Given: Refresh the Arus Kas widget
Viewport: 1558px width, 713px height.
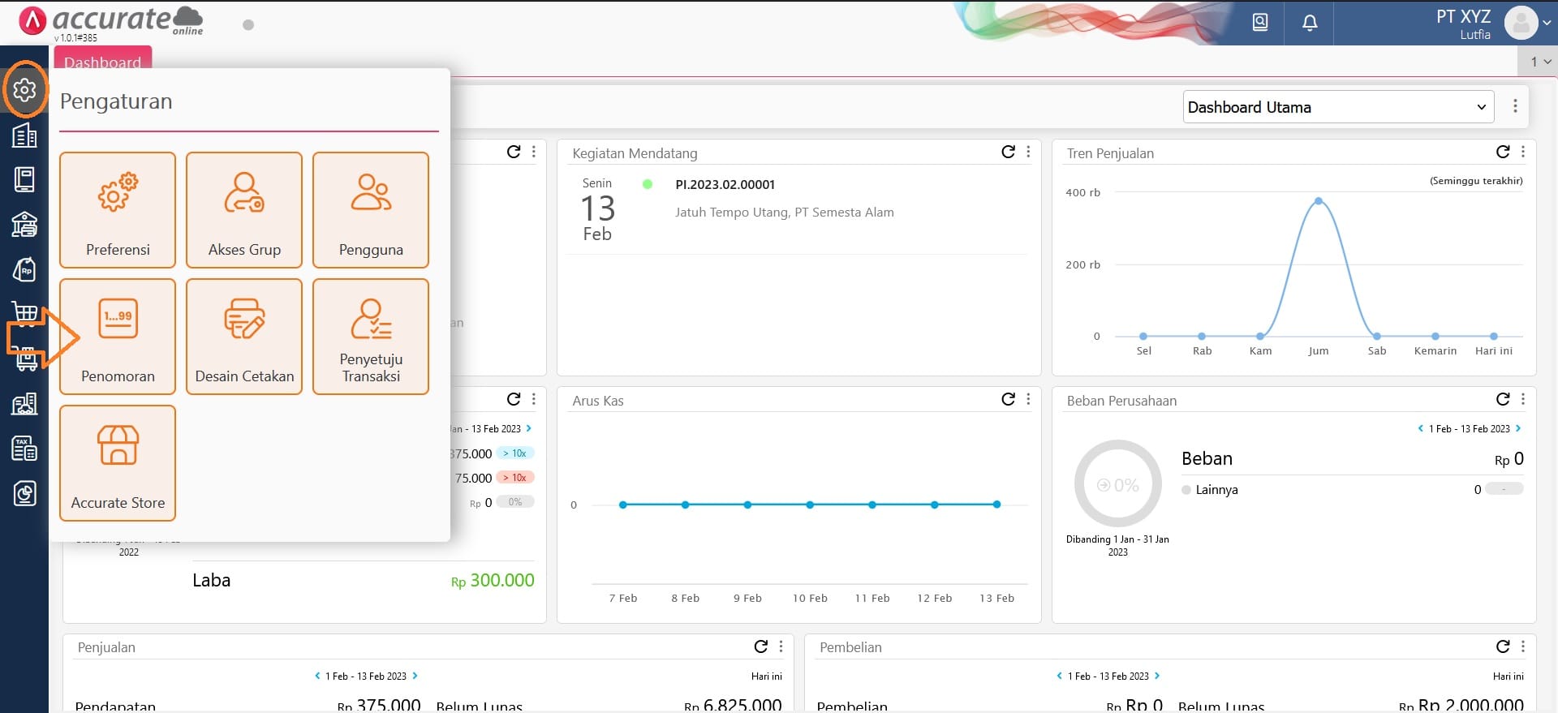Looking at the screenshot, I should tap(1008, 399).
